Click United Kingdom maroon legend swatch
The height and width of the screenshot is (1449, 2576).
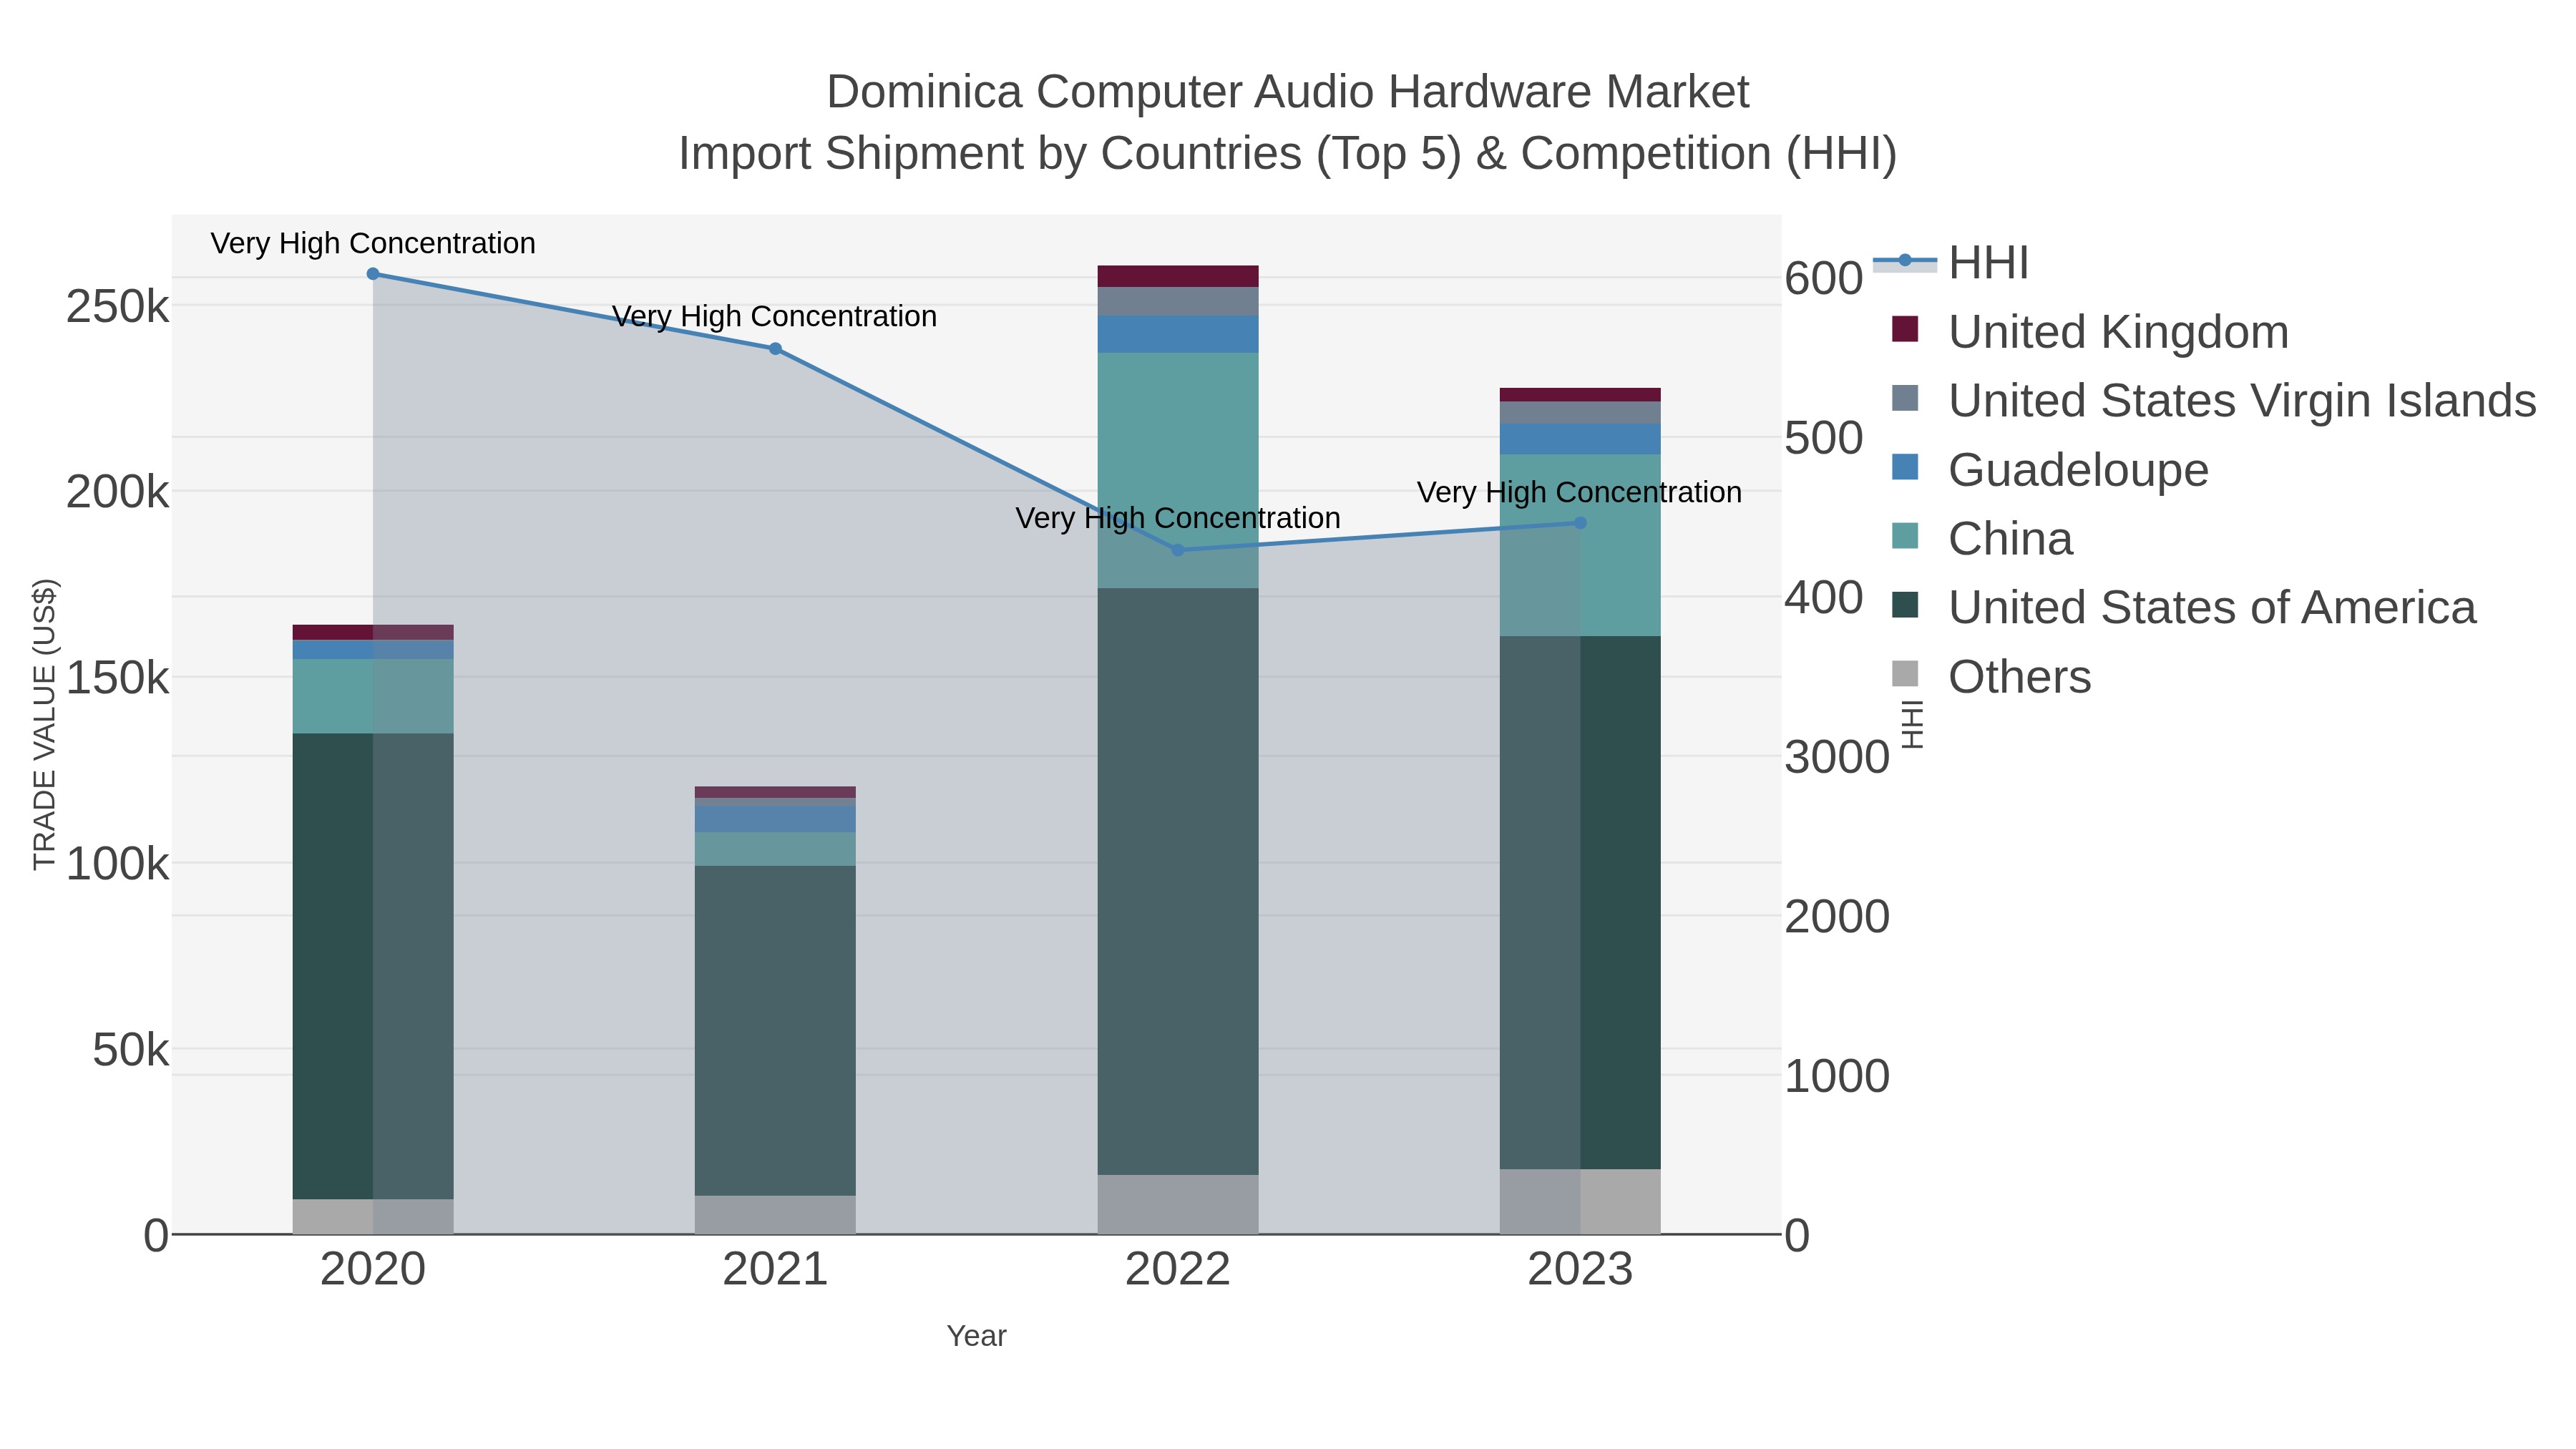click(x=1905, y=329)
